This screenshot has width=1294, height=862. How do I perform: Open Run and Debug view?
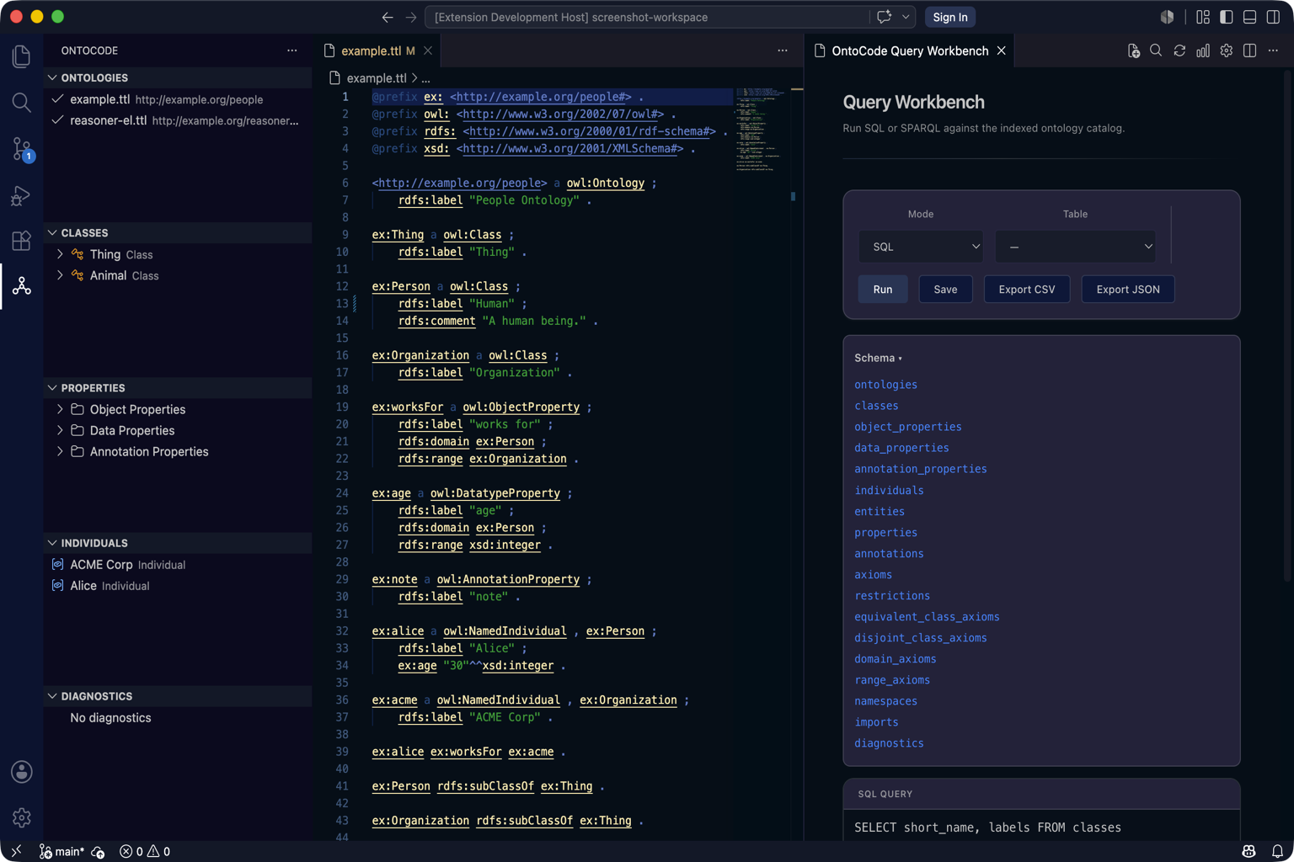point(22,195)
